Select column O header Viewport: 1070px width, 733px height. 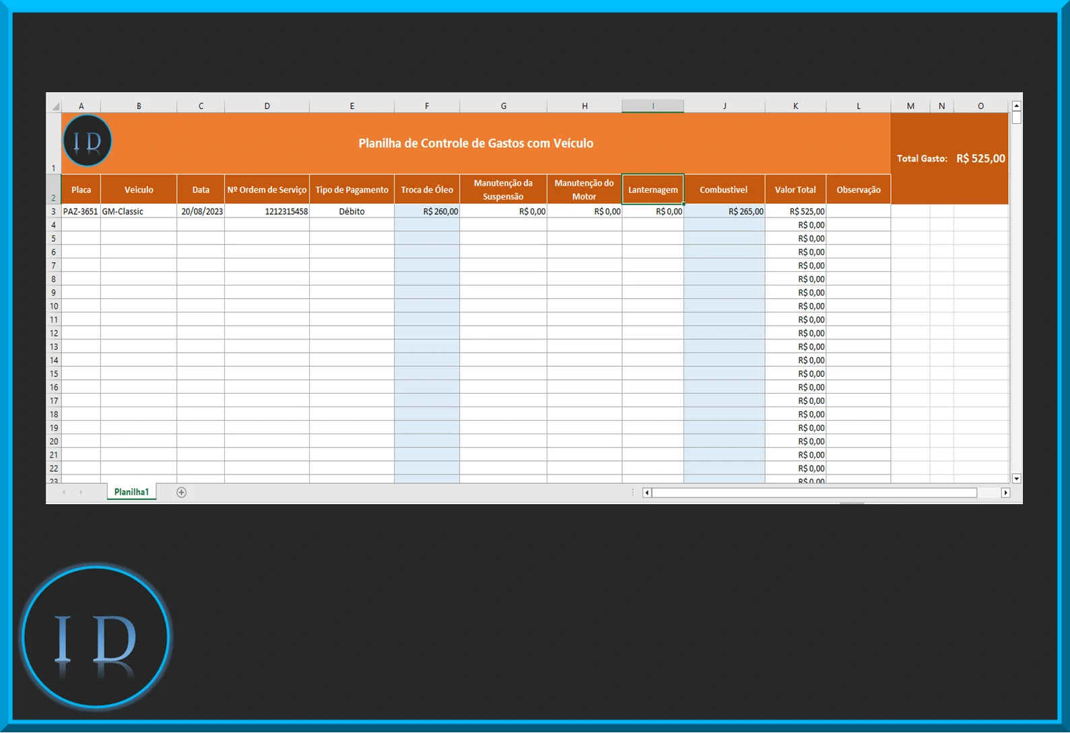tap(981, 106)
